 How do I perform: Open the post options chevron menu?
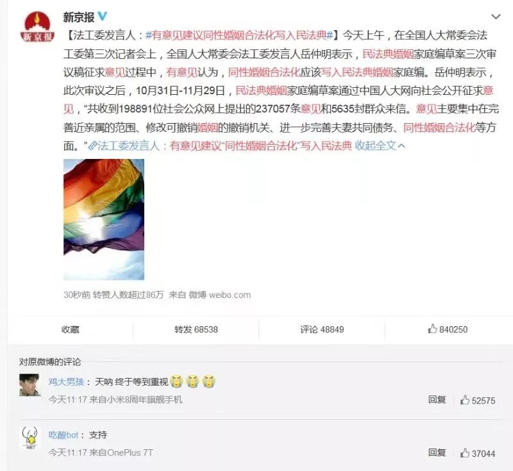point(496,17)
